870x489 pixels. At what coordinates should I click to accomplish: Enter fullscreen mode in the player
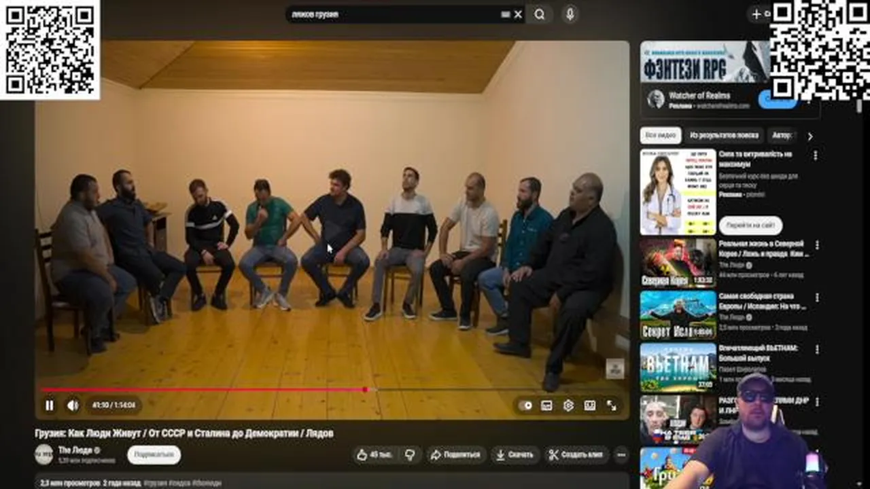point(612,405)
